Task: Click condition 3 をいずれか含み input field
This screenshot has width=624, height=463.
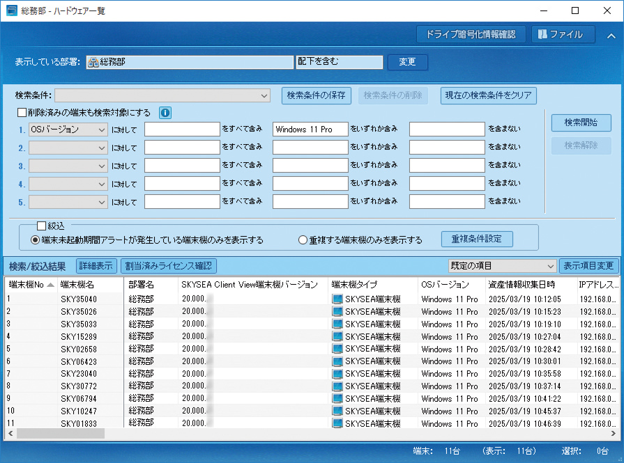Action: pos(310,166)
